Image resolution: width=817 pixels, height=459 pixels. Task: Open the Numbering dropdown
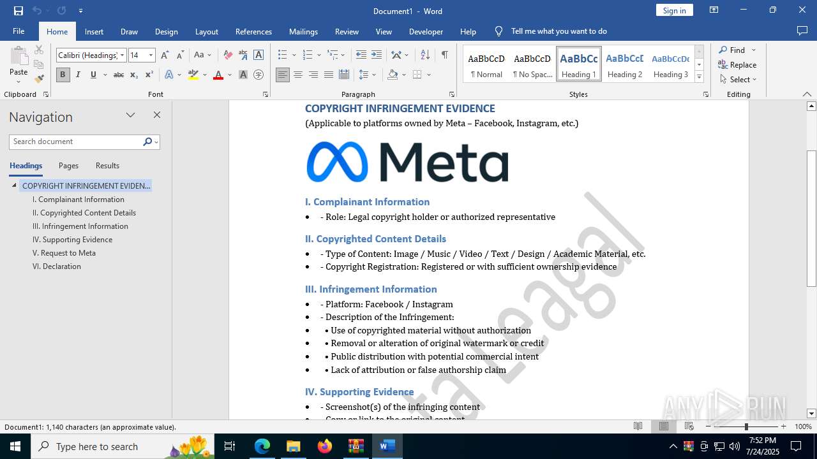[x=319, y=55]
